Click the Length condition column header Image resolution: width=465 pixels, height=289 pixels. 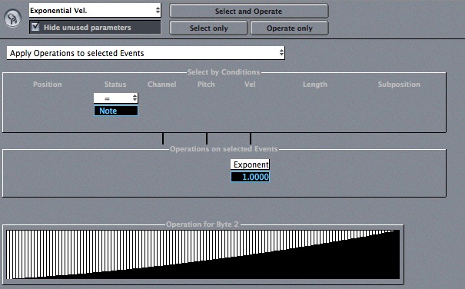[x=315, y=85]
